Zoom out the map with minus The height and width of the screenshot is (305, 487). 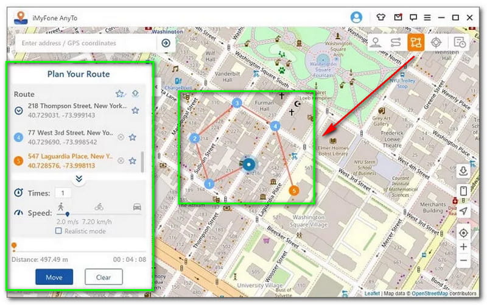[463, 261]
